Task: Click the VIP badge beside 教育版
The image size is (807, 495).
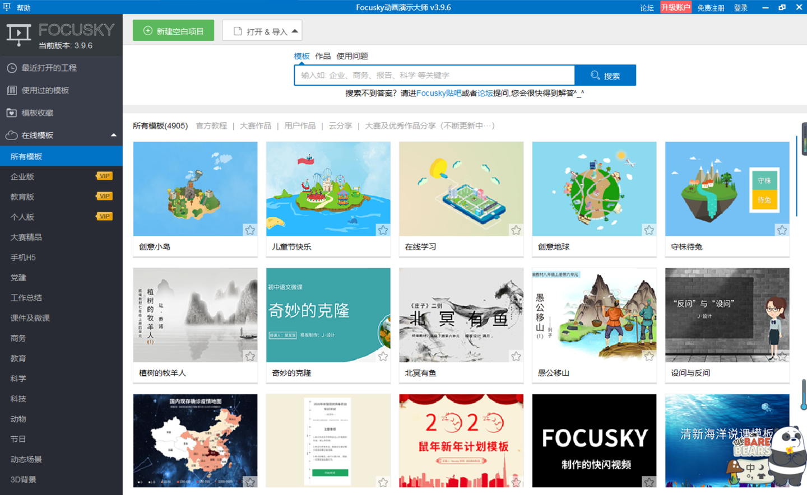Action: 104,196
